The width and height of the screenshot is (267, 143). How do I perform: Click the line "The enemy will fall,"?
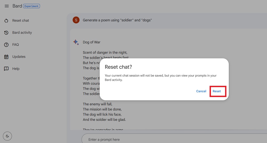coord(97,104)
